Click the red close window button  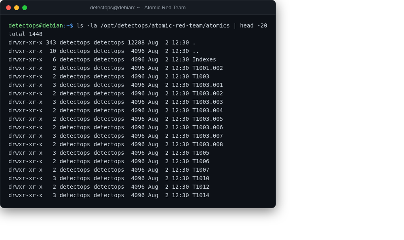point(8,8)
